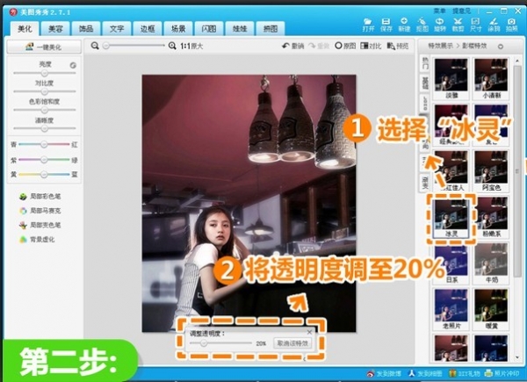Click the 发到相册 album share icon
Screen dimensions: 527x382
[x=425, y=373]
